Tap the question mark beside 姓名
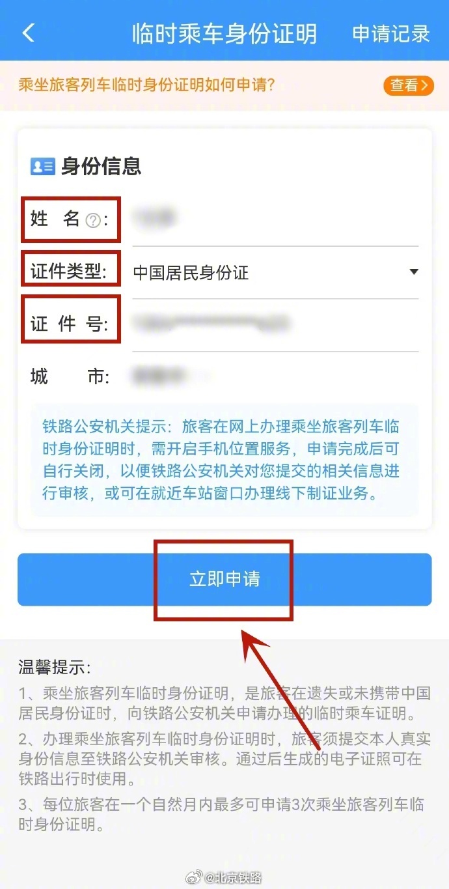The width and height of the screenshot is (449, 889). coord(93,221)
